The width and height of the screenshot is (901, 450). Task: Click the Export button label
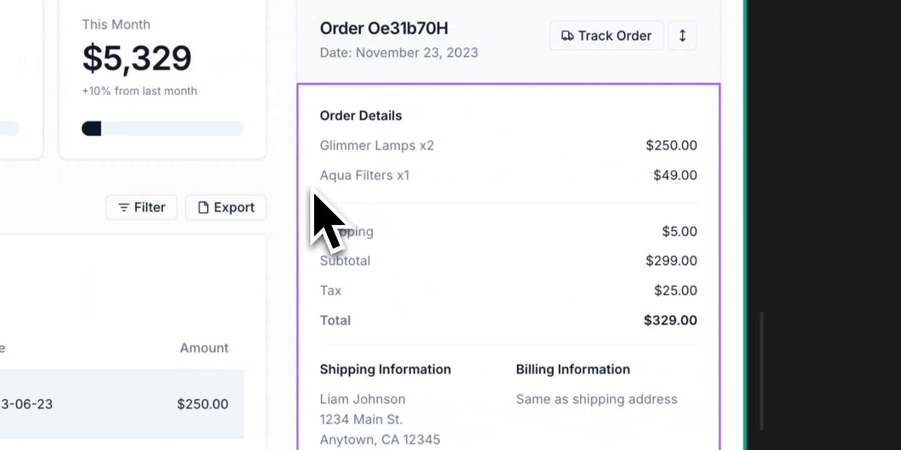click(234, 207)
